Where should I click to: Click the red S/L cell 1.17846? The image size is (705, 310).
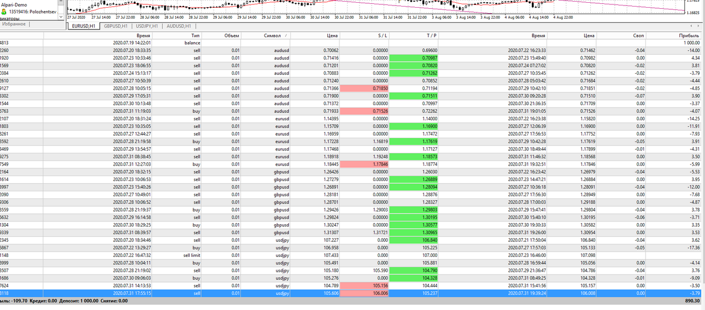pos(364,164)
